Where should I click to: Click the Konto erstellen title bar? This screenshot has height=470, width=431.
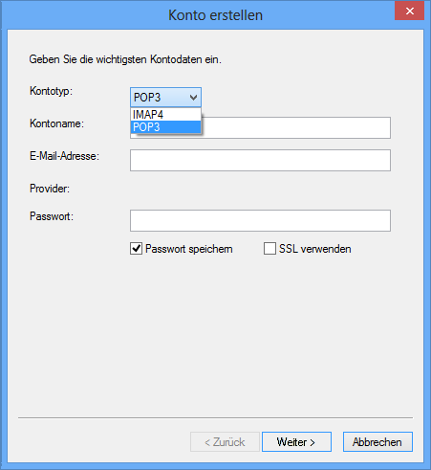tap(198, 15)
